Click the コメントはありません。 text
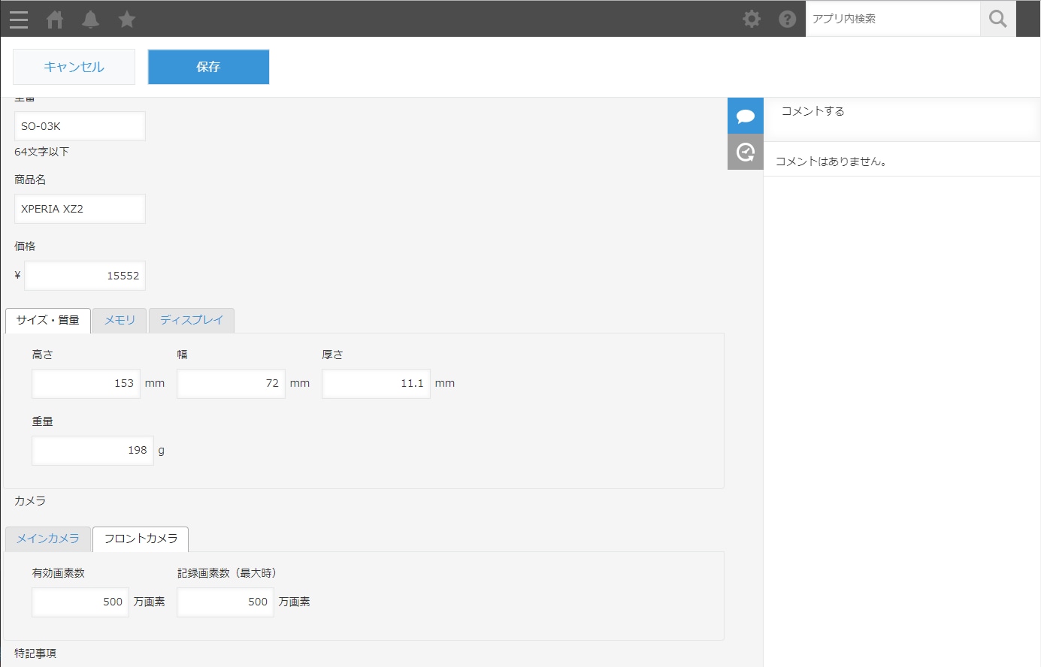The image size is (1041, 667). pos(831,161)
